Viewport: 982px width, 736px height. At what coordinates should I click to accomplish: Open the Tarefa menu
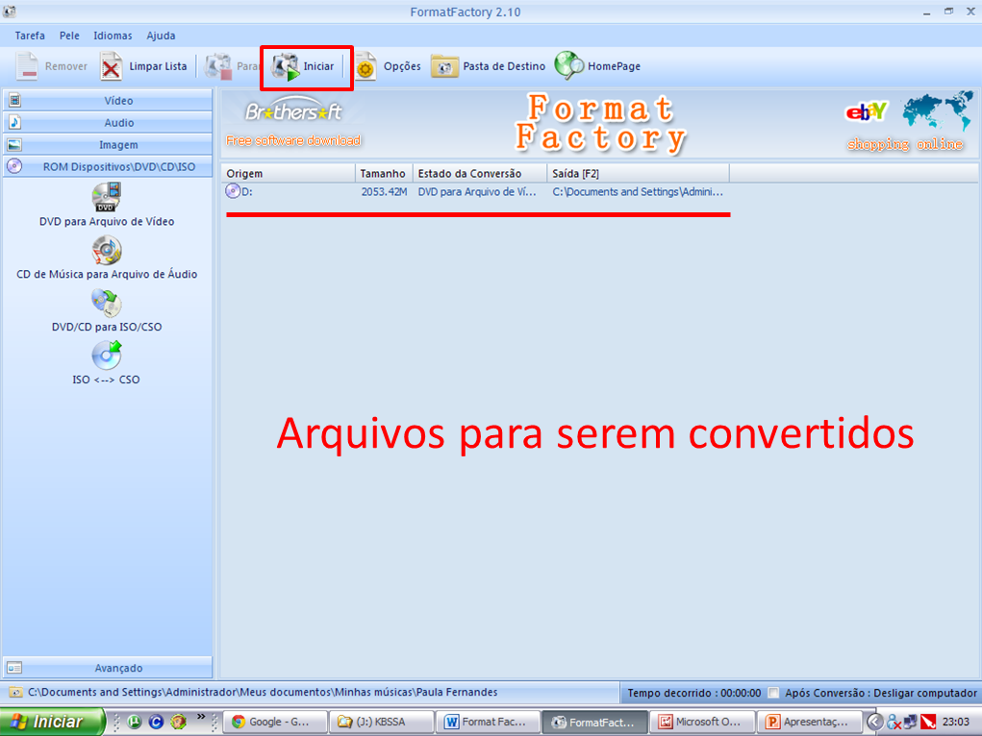tap(30, 36)
